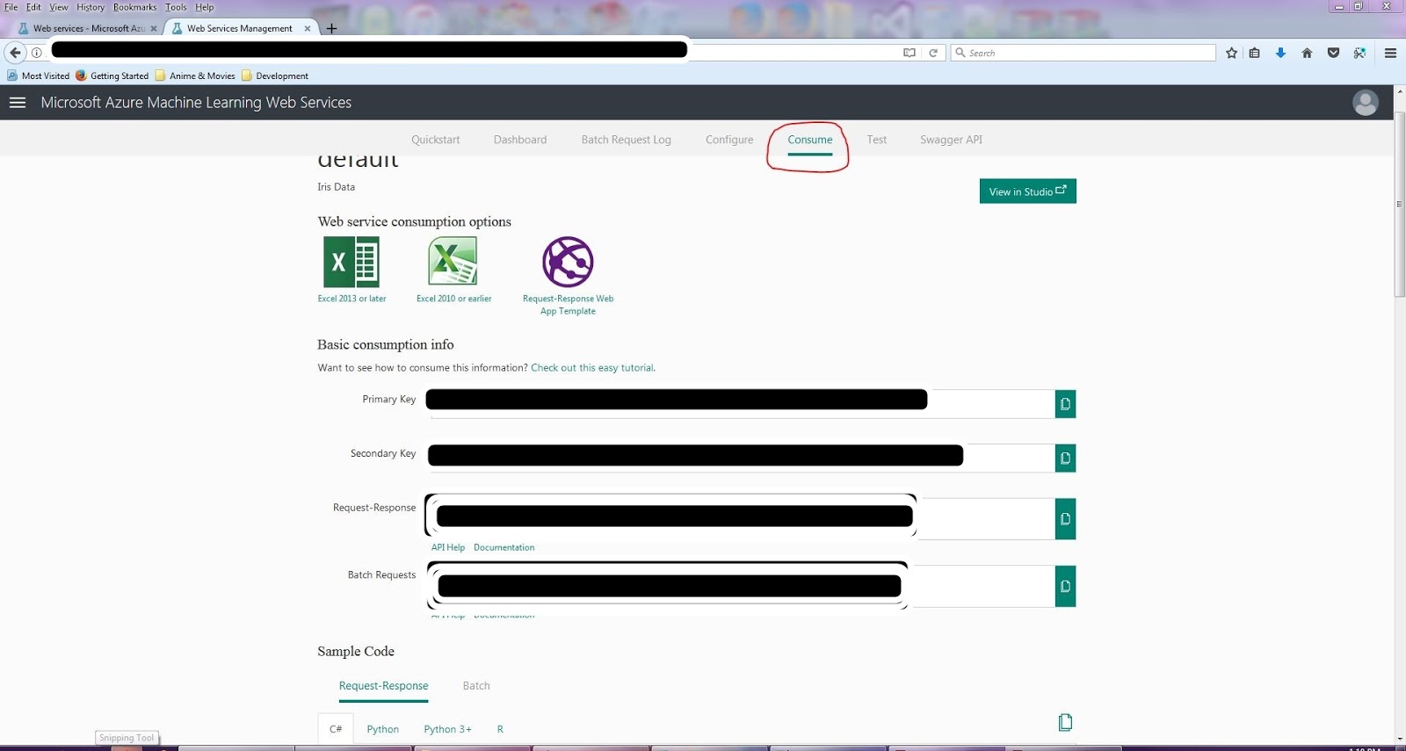Screen dimensions: 1406x751
Task: Copy the Batch Requests URL
Action: point(1065,586)
